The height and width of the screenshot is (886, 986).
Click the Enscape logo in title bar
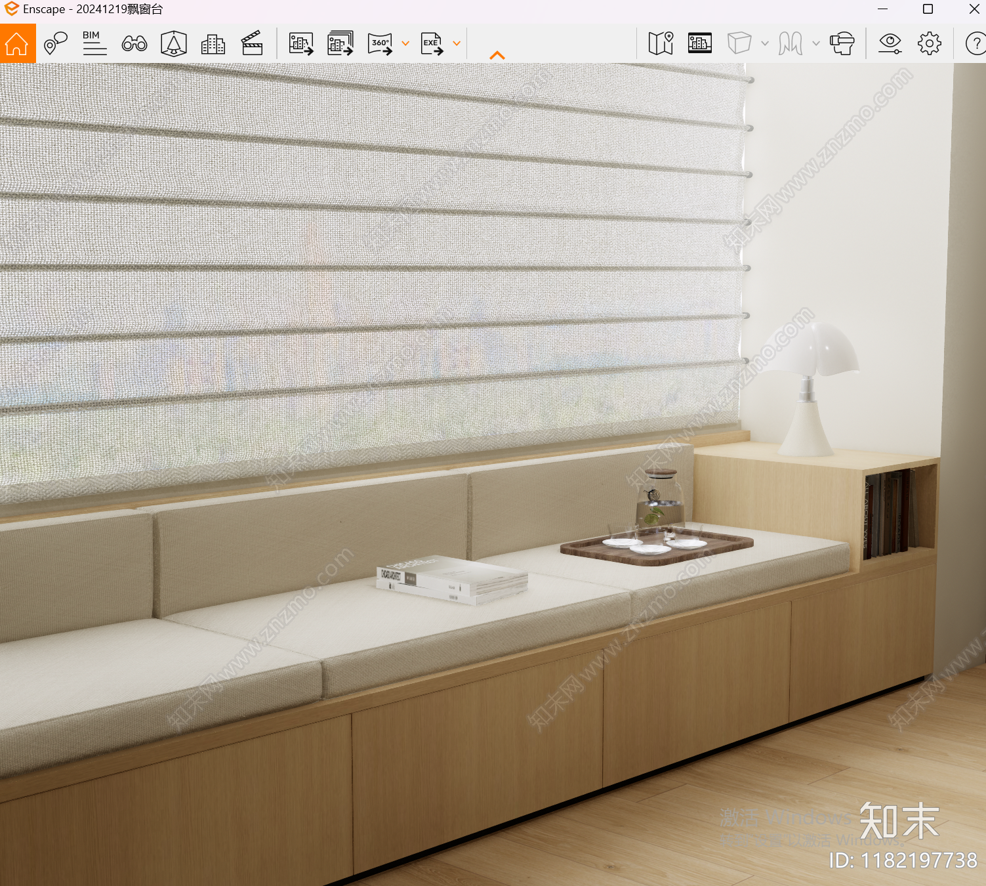coord(11,9)
